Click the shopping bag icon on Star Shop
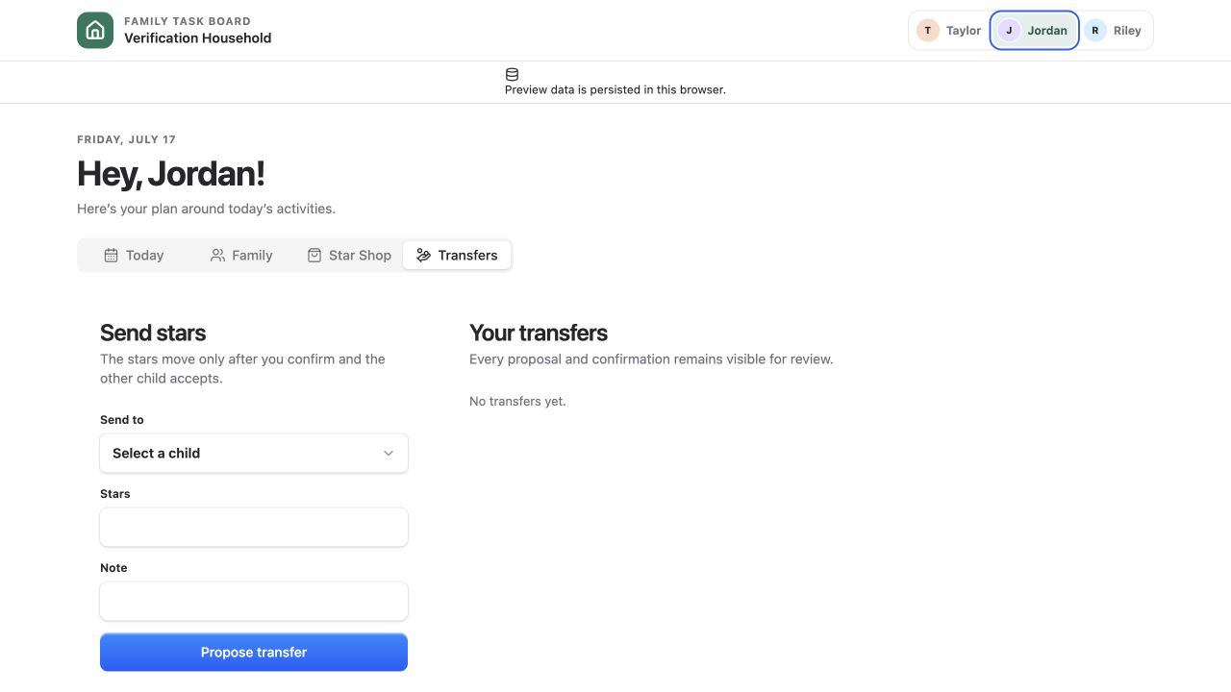Screen dimensions: 1231x692 tap(314, 255)
